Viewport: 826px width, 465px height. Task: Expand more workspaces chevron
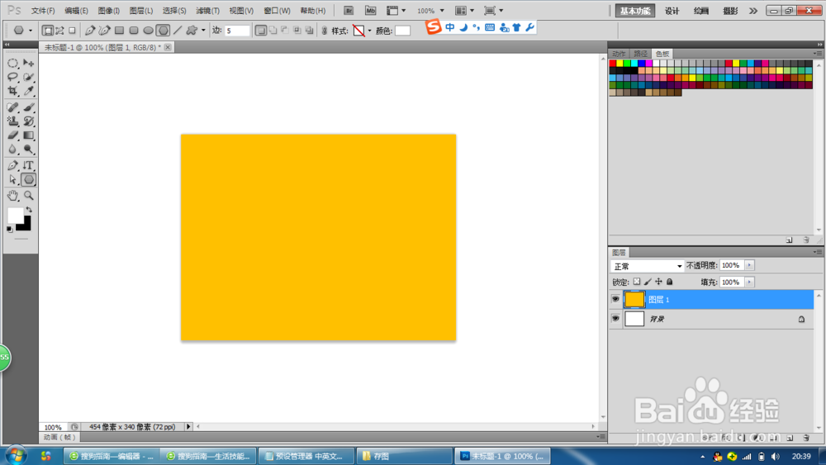point(753,11)
